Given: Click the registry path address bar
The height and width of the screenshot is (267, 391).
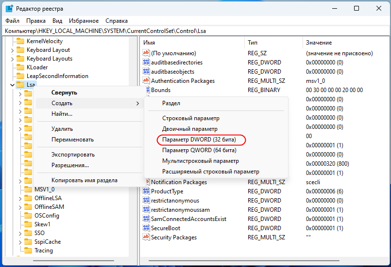Looking at the screenshot, I should (194, 31).
